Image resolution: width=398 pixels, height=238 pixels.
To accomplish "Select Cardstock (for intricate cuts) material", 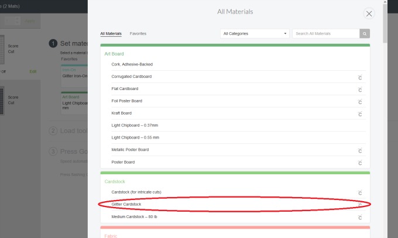I will pos(238,192).
